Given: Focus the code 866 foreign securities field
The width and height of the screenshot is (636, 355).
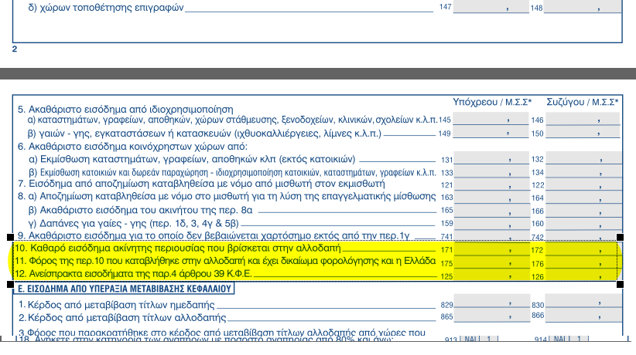Looking at the screenshot, I should (584, 316).
